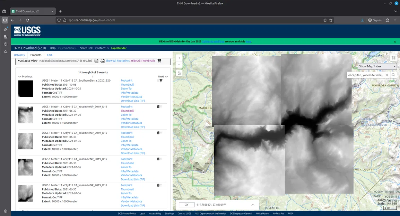The height and width of the screenshot is (216, 400).
Task: Open Firefox extensions menu
Action: [x=388, y=20]
